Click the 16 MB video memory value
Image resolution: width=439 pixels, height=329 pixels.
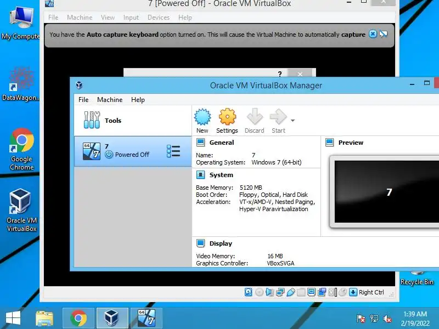(275, 256)
